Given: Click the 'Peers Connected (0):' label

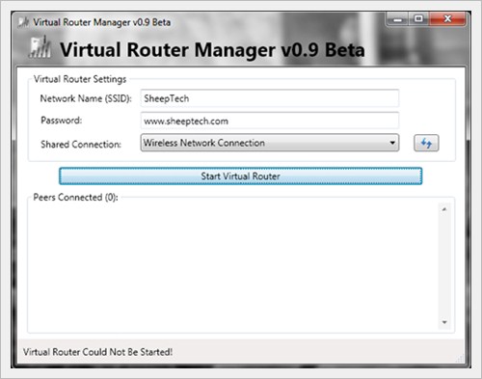Looking at the screenshot, I should click(75, 198).
